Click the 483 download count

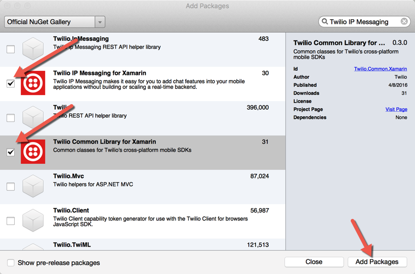pyautogui.click(x=263, y=38)
